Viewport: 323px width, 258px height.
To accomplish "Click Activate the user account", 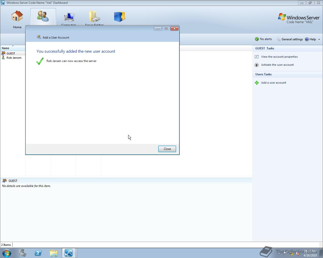I will tap(277, 65).
